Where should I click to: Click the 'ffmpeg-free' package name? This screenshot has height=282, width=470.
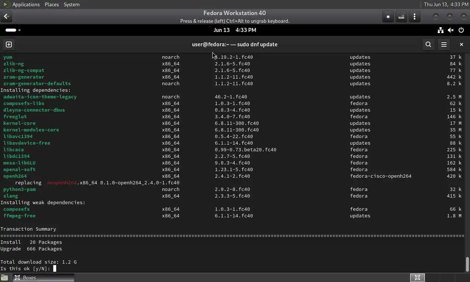coord(19,216)
